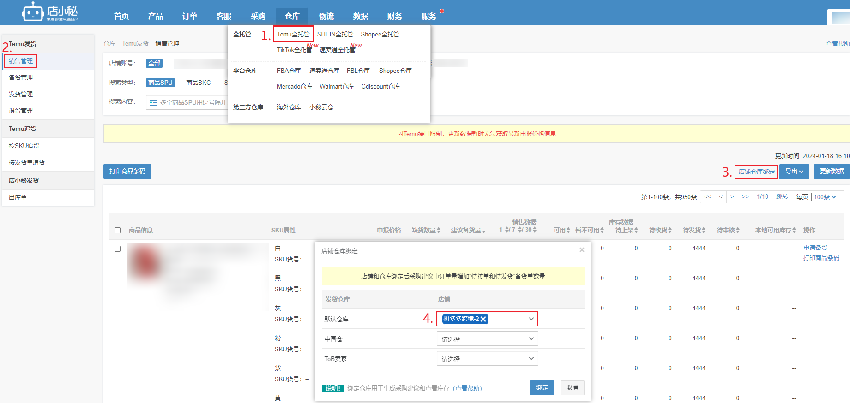The height and width of the screenshot is (403, 850).
Task: Click the list icon in search content field
Action: coord(153,102)
